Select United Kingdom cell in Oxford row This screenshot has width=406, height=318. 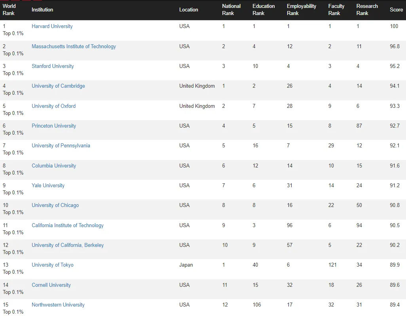point(197,106)
